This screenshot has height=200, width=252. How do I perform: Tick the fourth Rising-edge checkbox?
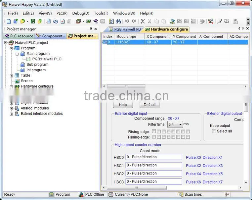pyautogui.click(x=168, y=131)
